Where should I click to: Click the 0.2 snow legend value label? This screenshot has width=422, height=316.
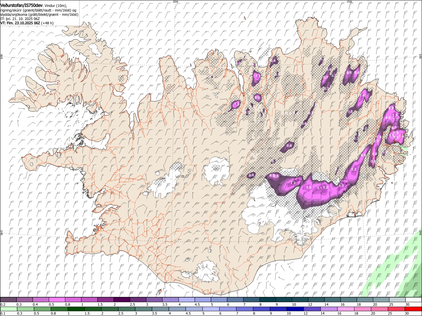(x=2, y=304)
